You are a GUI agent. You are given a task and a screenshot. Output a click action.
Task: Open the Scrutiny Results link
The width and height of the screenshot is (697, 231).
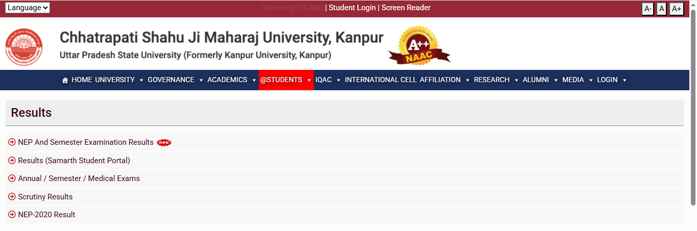pyautogui.click(x=45, y=197)
